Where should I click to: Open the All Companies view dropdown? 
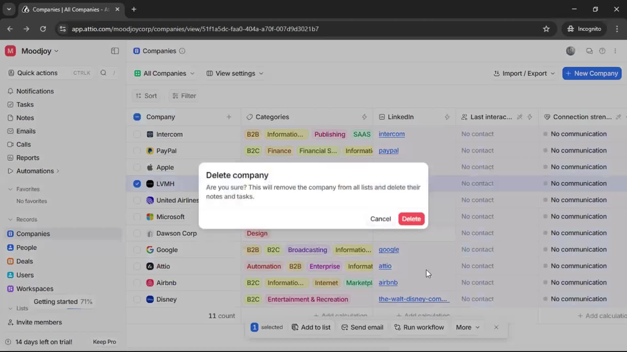click(x=164, y=73)
